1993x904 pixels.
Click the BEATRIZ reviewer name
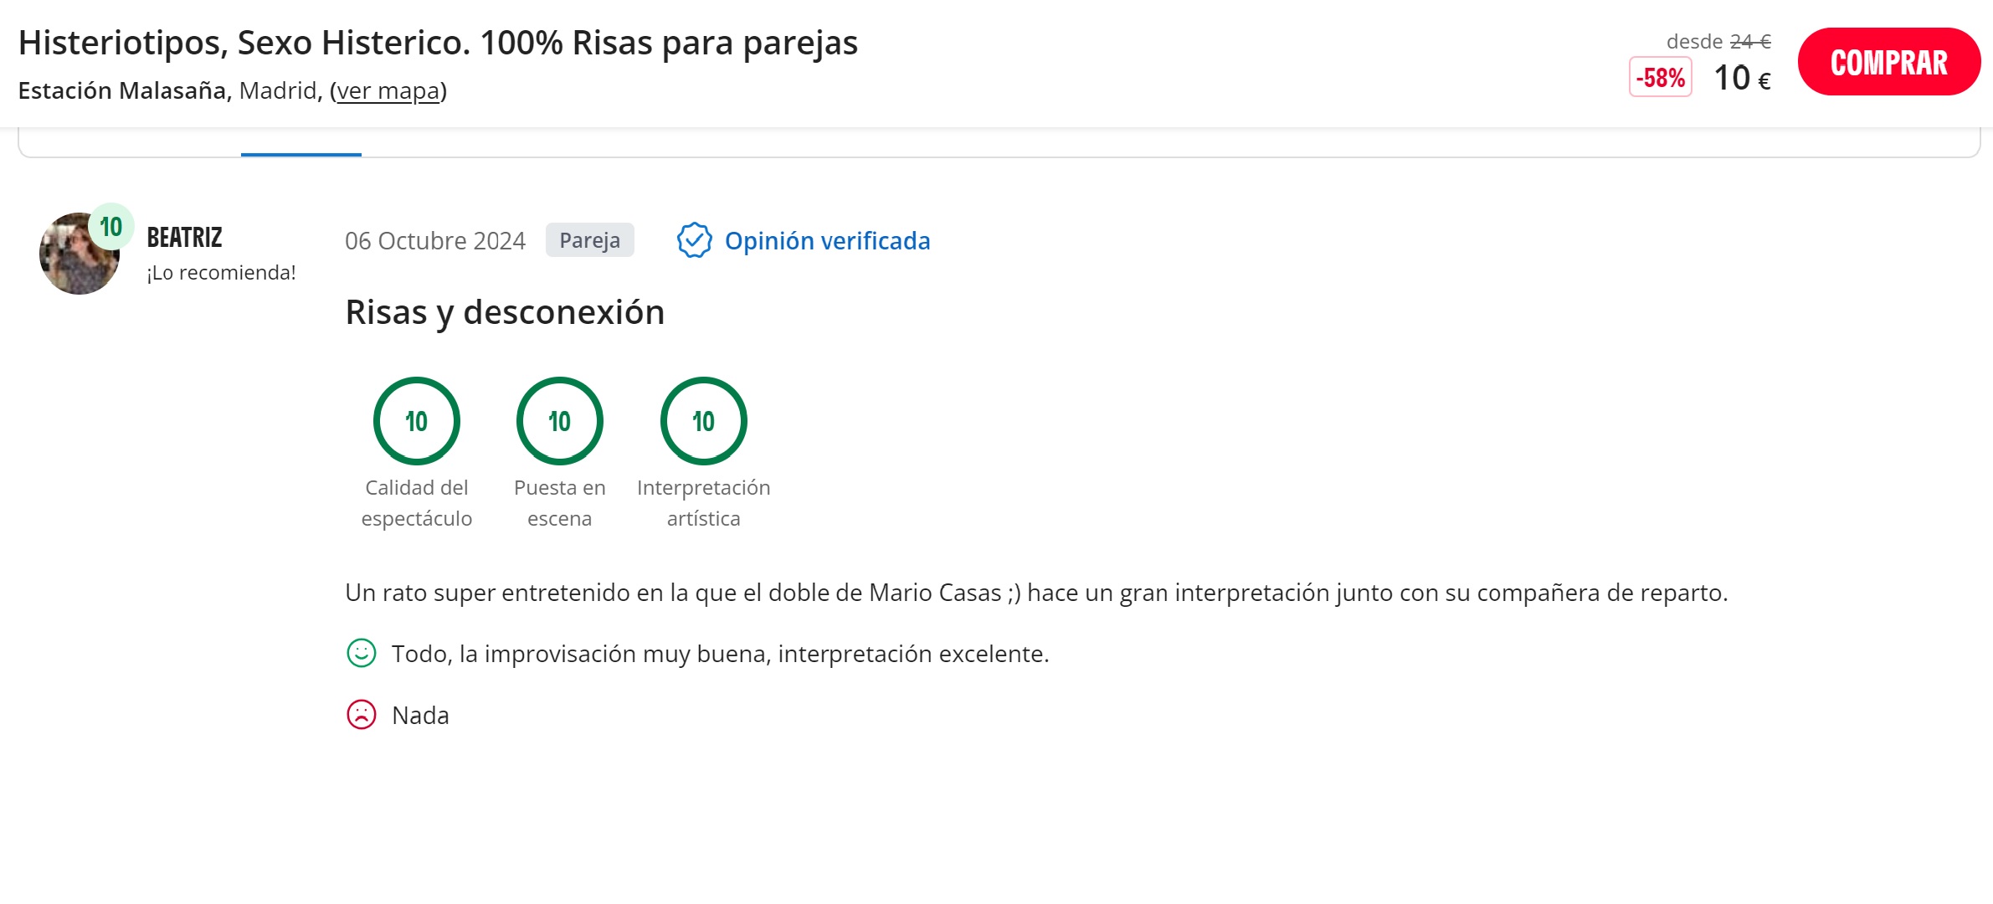point(185,238)
